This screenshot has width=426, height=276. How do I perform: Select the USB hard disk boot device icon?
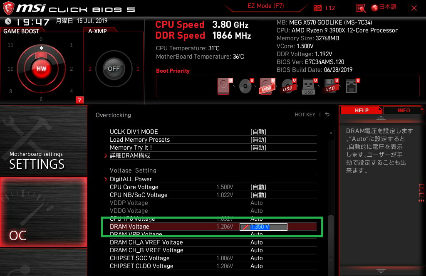267,86
